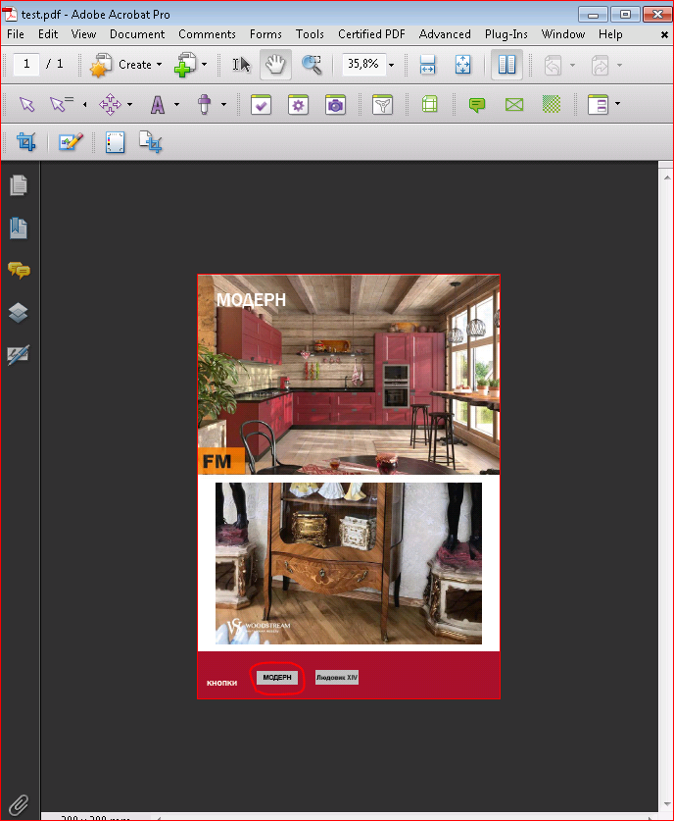Expand the Create dropdown arrow
Image resolution: width=674 pixels, height=821 pixels.
(x=159, y=65)
